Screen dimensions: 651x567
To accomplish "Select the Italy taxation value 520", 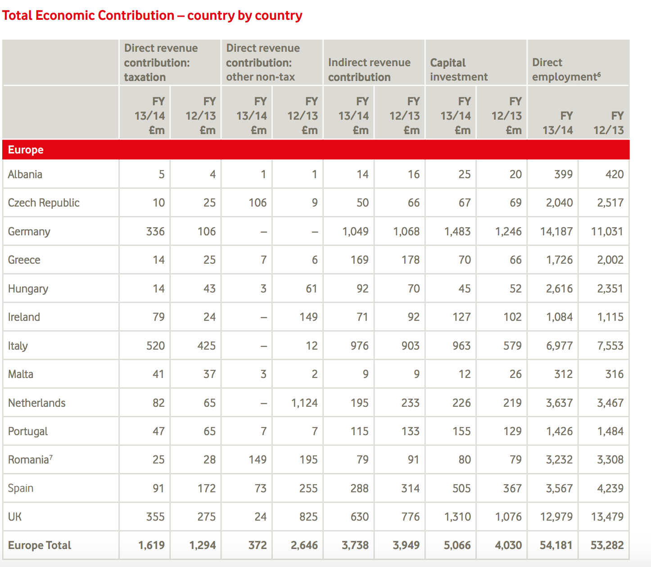I will [x=155, y=346].
